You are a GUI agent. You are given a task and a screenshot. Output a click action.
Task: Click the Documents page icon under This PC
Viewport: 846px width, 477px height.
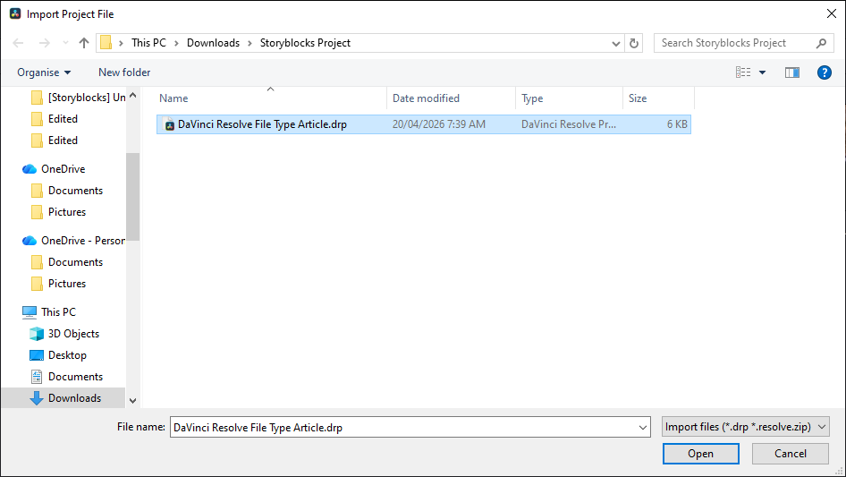37,377
